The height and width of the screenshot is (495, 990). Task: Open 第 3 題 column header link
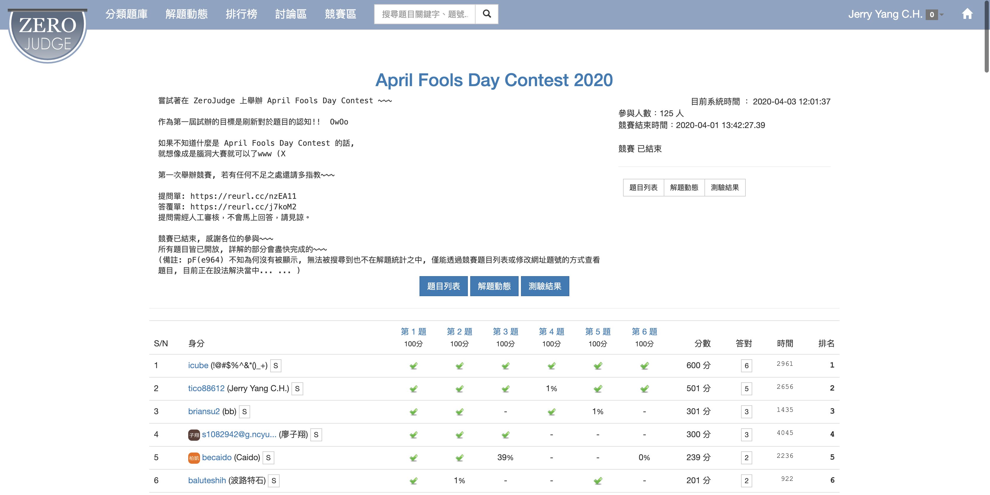click(505, 331)
